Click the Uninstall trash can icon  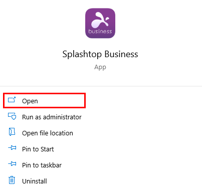click(12, 180)
